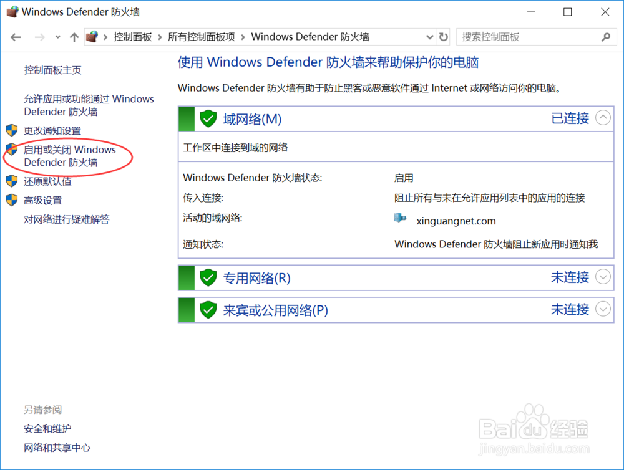Viewport: 624px width, 470px height.
Task: Open 控制面板主页 link
Action: 52,70
